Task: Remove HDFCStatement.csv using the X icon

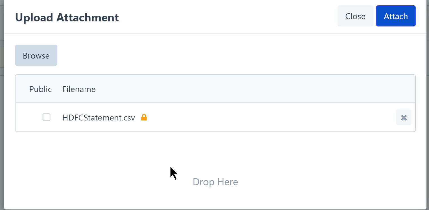Action: tap(404, 117)
